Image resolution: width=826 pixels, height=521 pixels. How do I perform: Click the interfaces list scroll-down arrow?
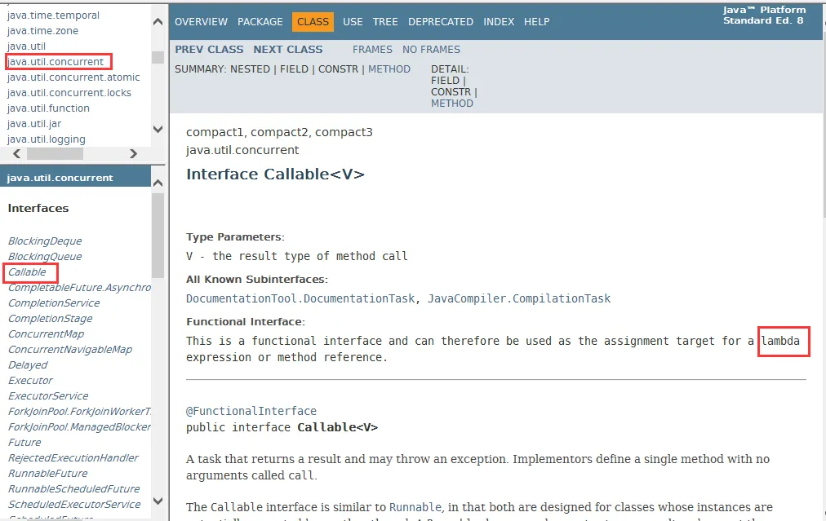(158, 501)
